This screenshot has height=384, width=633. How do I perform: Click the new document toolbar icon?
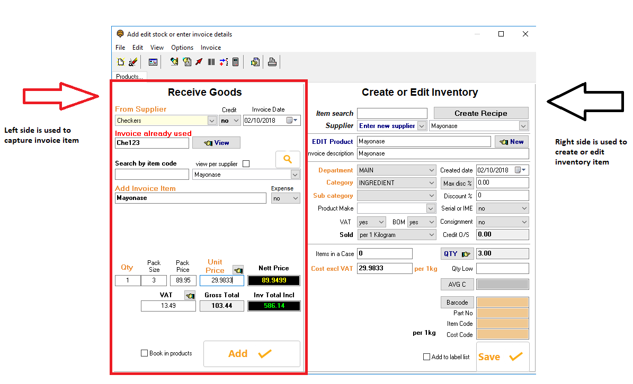(121, 62)
